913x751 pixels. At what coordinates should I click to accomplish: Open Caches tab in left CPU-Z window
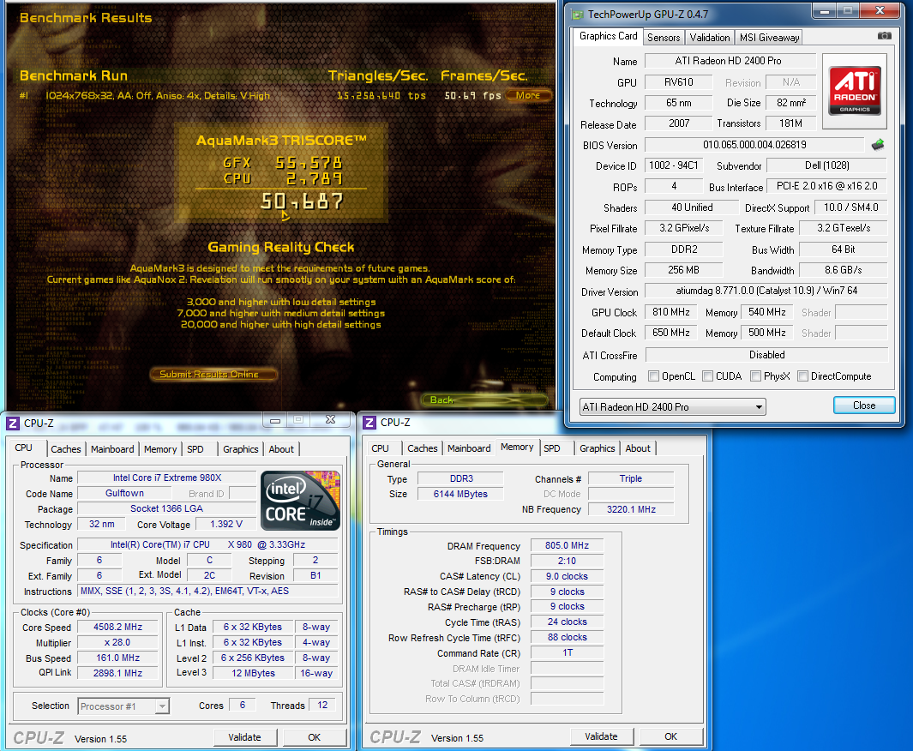click(x=66, y=449)
